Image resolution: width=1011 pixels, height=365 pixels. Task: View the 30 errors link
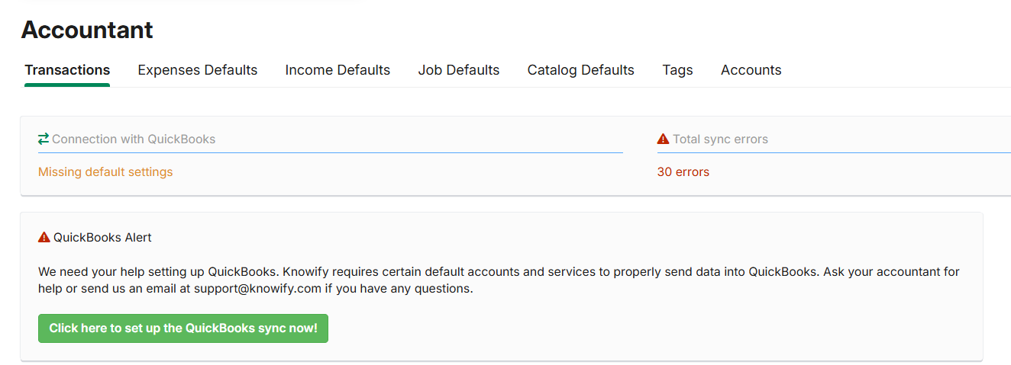tap(683, 172)
